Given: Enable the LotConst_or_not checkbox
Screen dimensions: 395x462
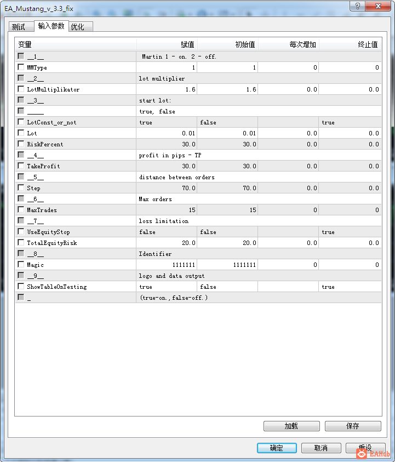Looking at the screenshot, I should (x=21, y=122).
